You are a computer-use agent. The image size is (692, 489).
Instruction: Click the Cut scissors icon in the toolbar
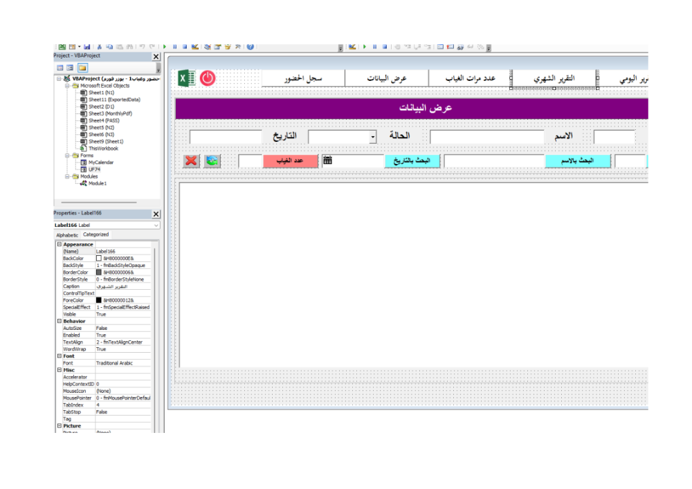coord(99,47)
